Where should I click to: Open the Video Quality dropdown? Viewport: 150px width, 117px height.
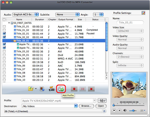coord(130,40)
